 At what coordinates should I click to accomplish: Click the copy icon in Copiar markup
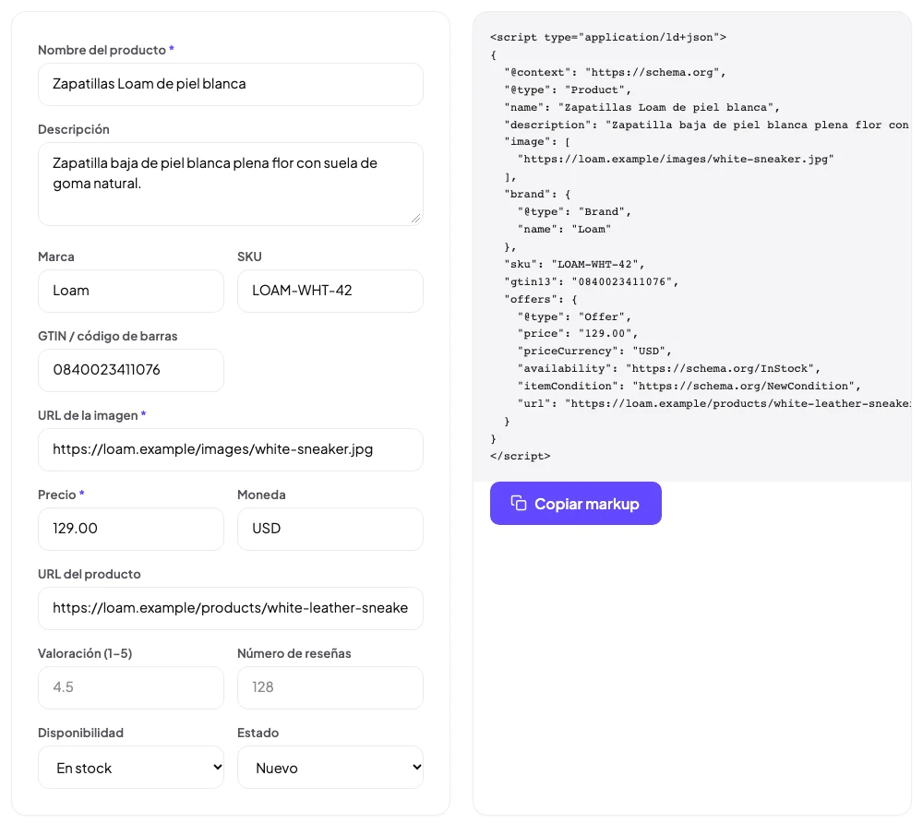coord(518,503)
